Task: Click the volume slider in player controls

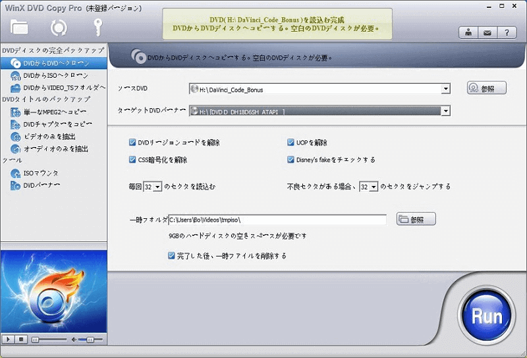Action: click(86, 339)
